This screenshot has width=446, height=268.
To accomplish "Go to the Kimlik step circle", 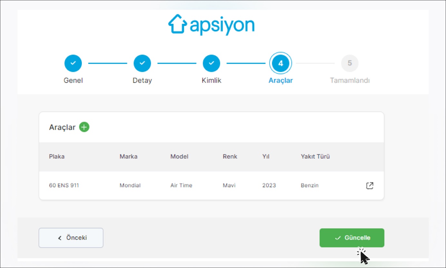I will [x=211, y=63].
